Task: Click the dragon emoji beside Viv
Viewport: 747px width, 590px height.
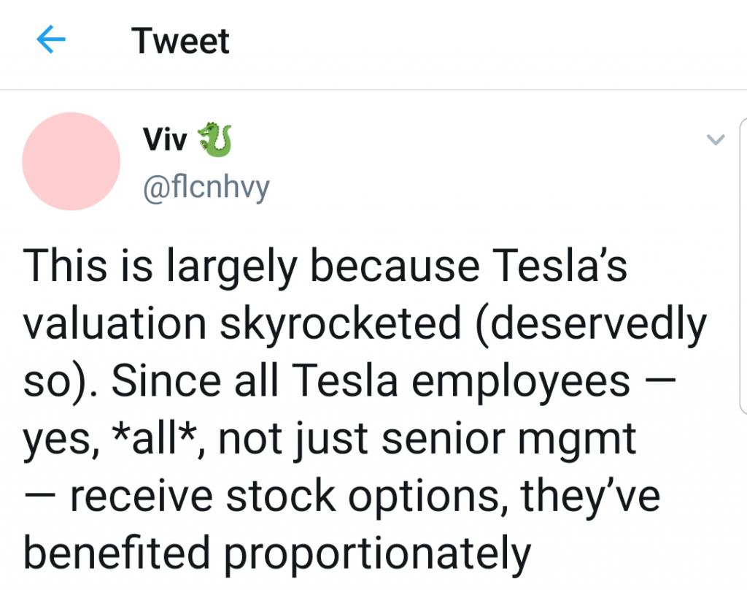Action: [x=214, y=139]
